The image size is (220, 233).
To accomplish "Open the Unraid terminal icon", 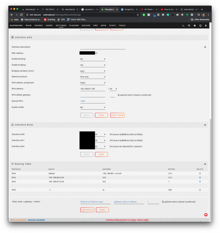I will click(x=183, y=25).
